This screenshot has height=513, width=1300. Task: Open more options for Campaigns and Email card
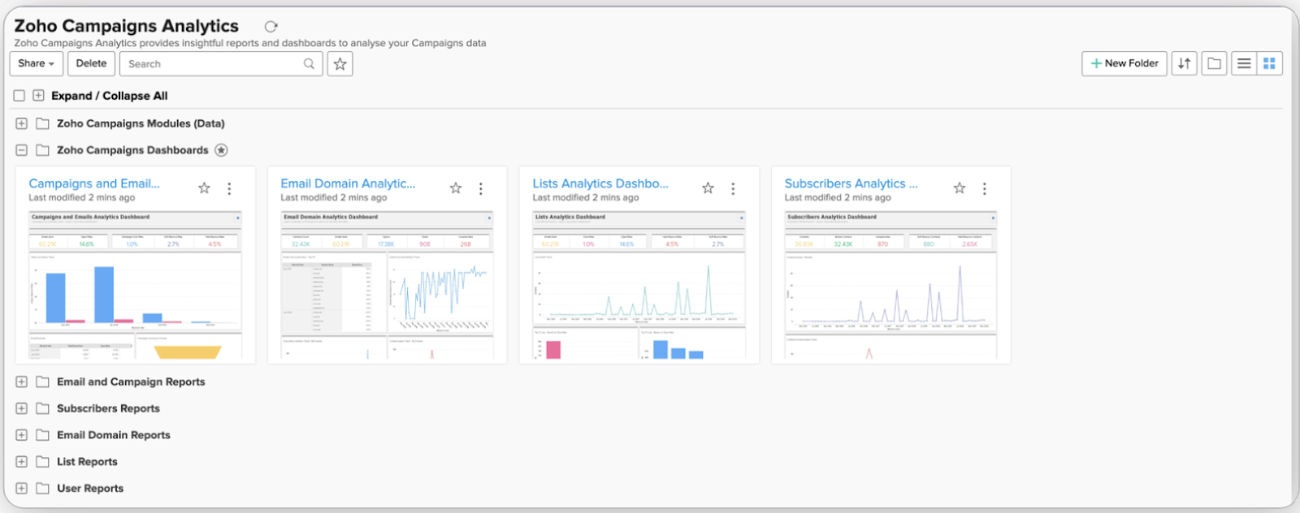pos(229,188)
